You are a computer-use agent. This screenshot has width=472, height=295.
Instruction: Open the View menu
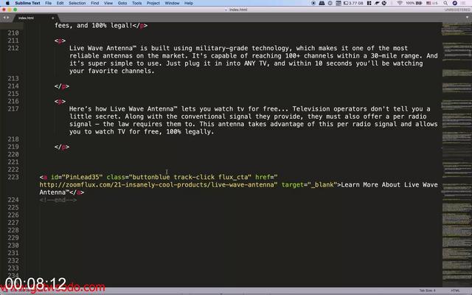click(x=108, y=3)
